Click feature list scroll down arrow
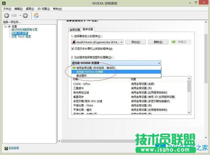 [189, 113]
